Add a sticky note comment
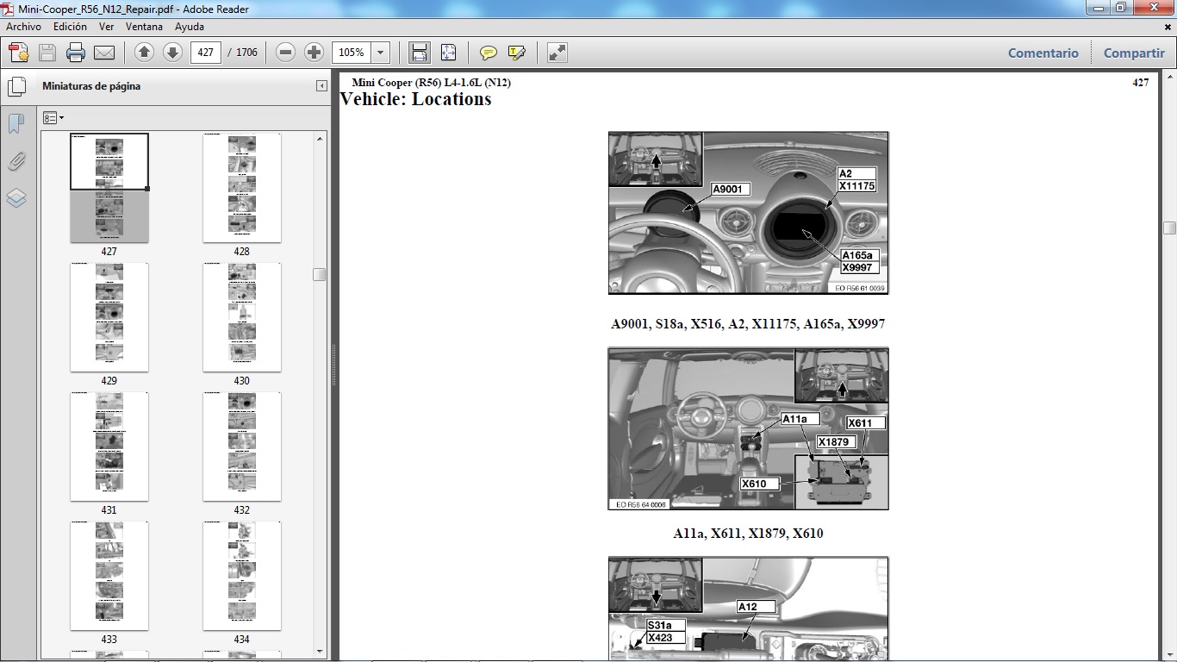 point(489,53)
